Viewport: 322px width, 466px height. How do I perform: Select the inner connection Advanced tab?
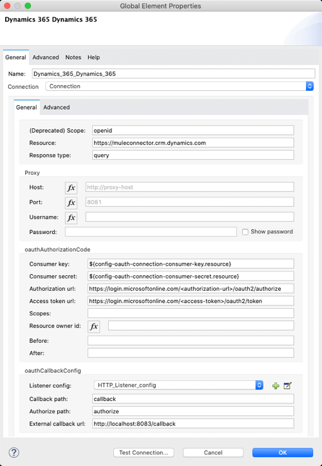click(x=57, y=107)
